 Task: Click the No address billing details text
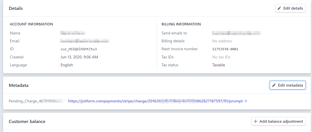(222, 41)
